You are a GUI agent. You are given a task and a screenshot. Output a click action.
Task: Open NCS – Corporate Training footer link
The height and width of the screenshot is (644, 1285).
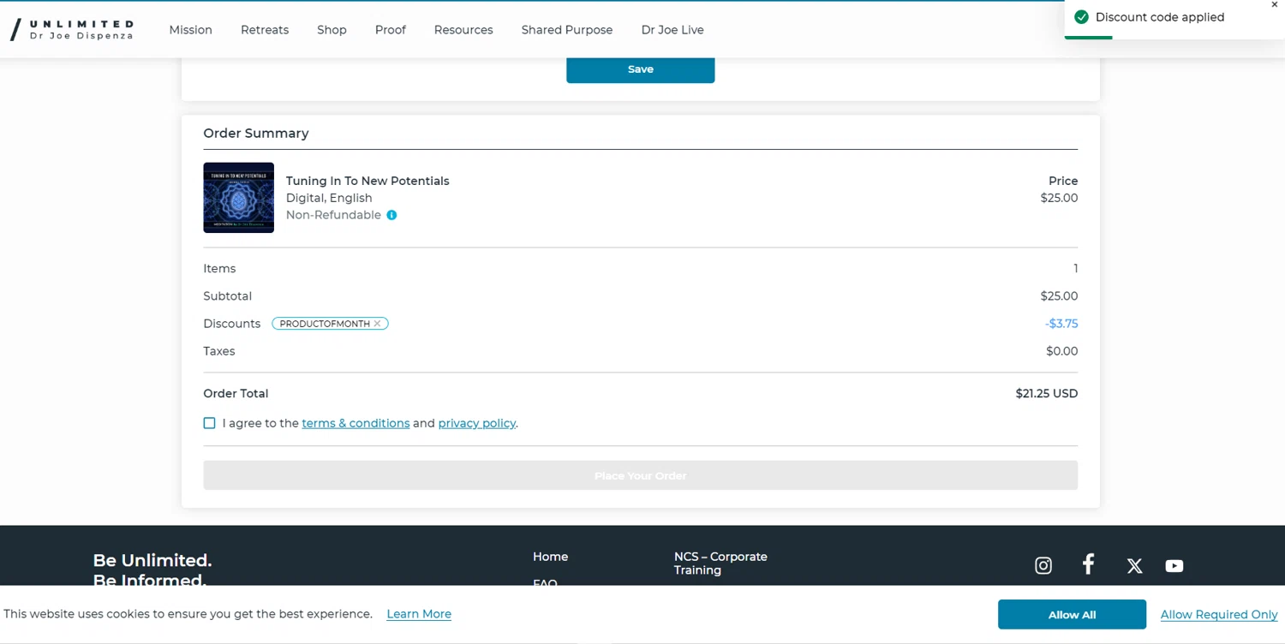(720, 563)
